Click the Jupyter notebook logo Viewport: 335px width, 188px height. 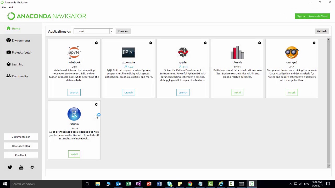[74, 52]
